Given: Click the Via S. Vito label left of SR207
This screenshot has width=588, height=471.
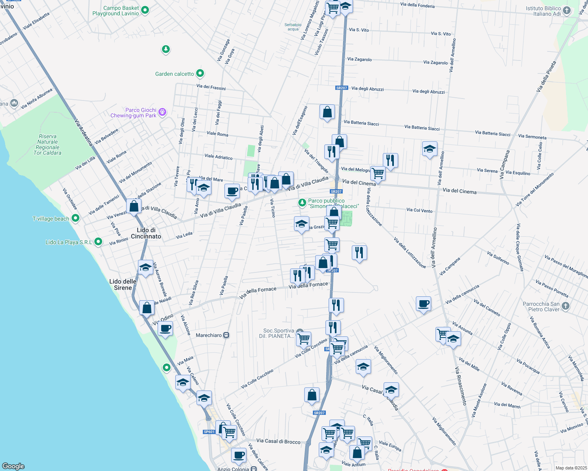Looking at the screenshot, I should point(359,30).
